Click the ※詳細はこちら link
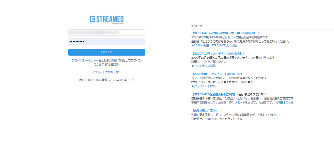 [284, 103]
